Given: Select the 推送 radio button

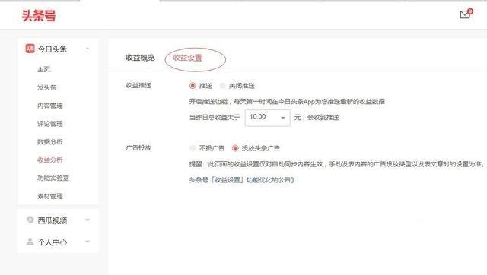Looking at the screenshot, I should pyautogui.click(x=193, y=86).
